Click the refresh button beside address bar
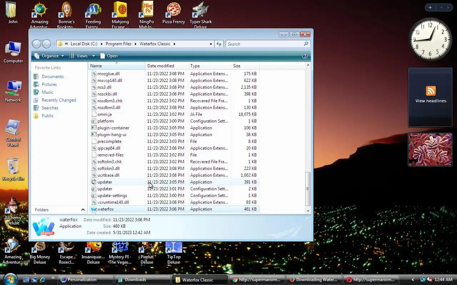 [219, 44]
